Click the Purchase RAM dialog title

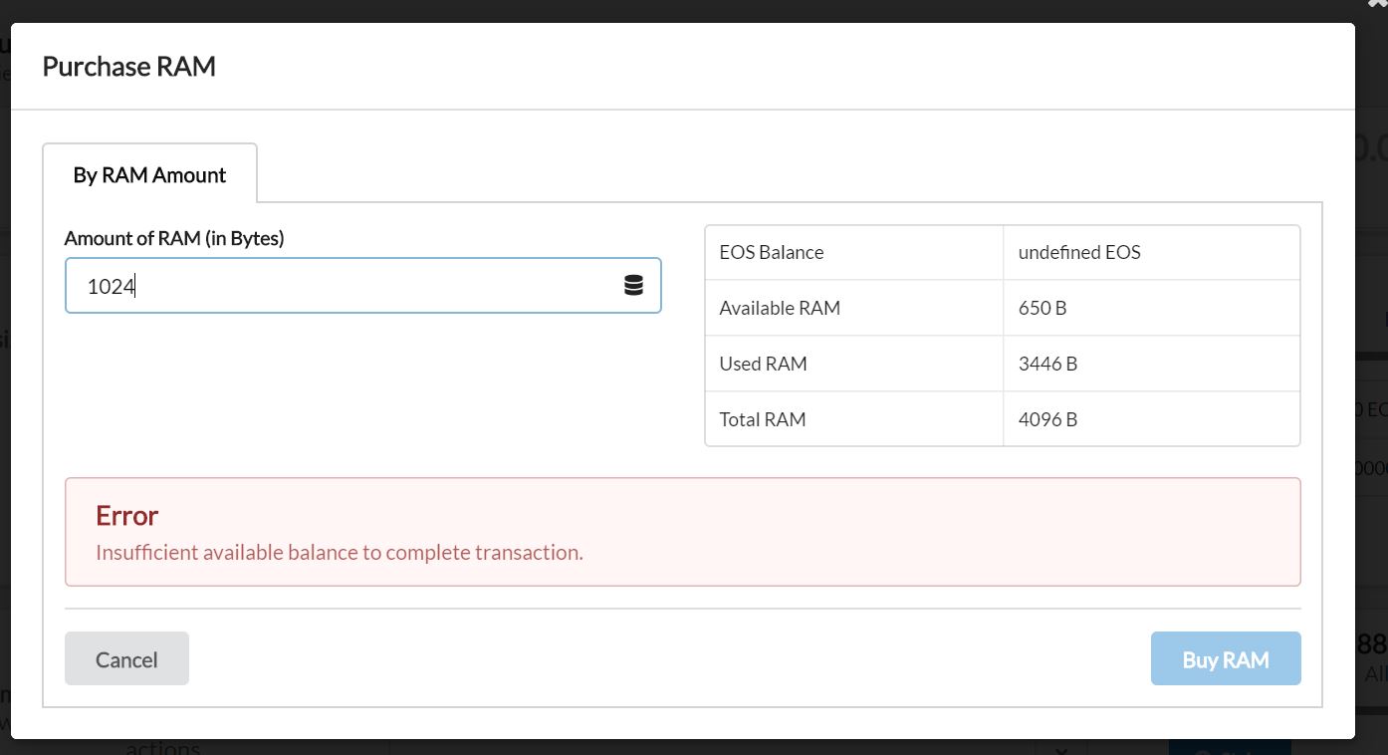[128, 66]
